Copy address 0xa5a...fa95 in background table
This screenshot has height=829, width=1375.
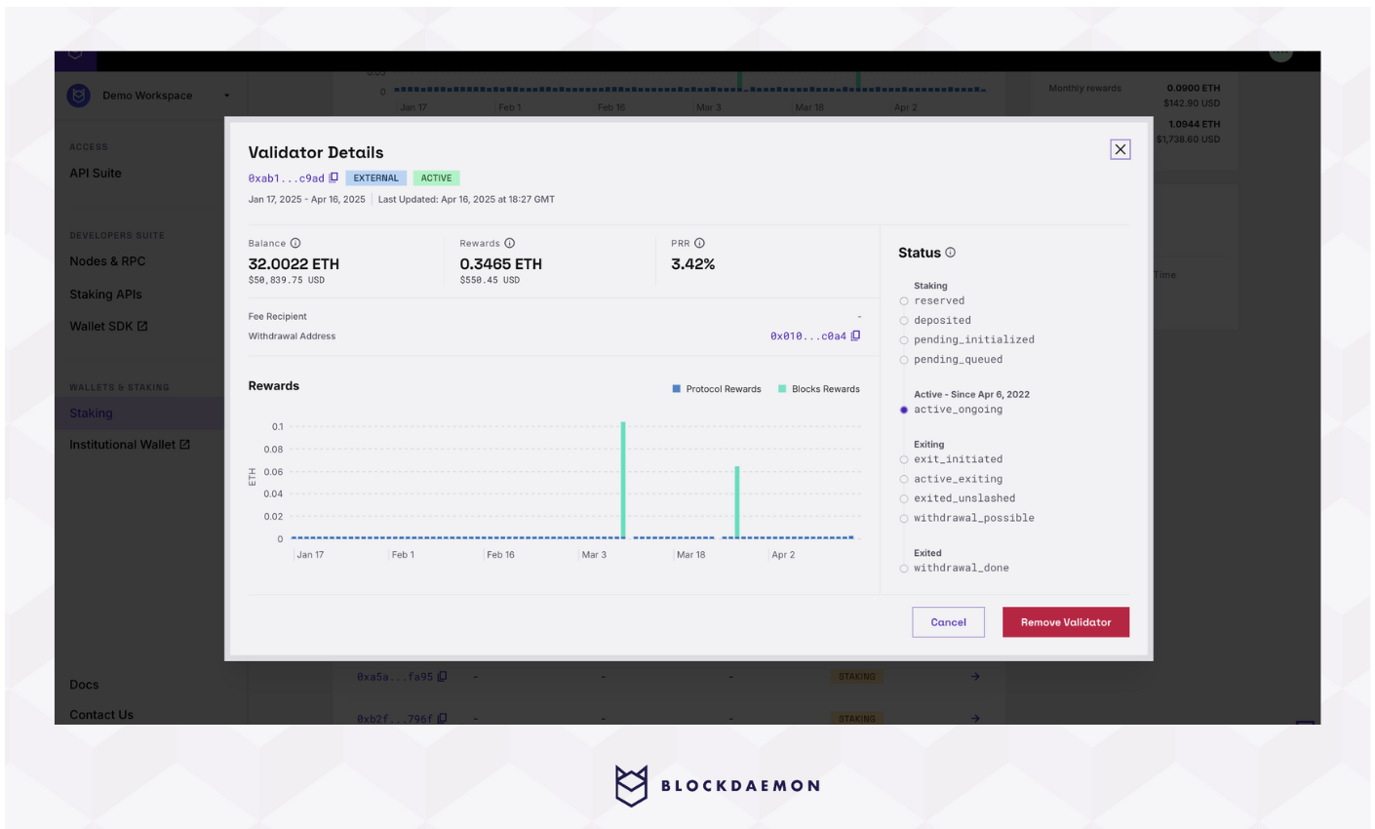(442, 676)
